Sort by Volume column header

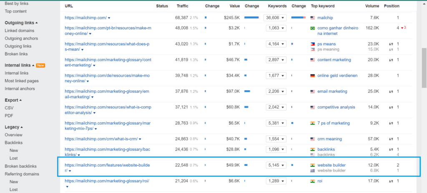(x=372, y=6)
